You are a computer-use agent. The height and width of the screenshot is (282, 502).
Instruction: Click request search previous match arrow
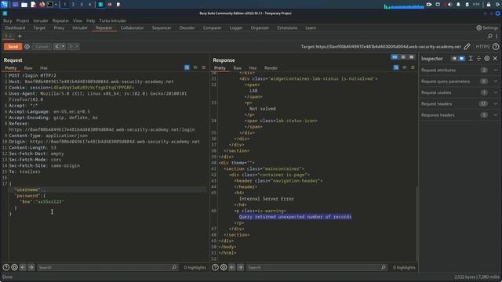[x=23, y=267]
